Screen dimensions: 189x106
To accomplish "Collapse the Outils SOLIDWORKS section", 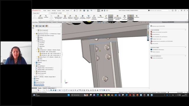I will pyautogui.click(x=185, y=30).
